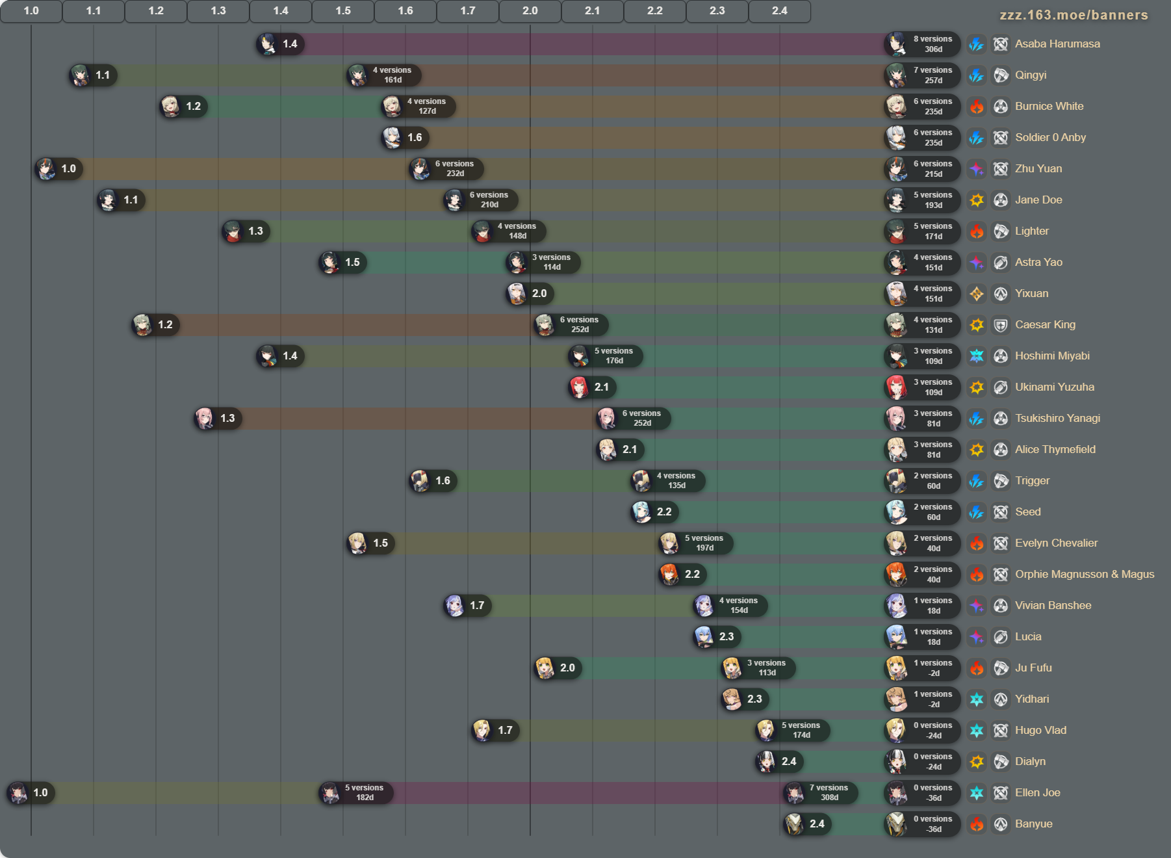Click the ice element icon for Hugo Vlad

click(976, 731)
